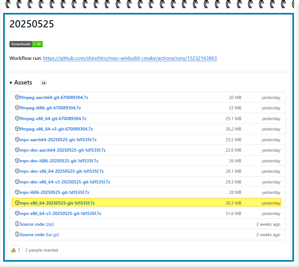
Task: Click package icon beside mpv-dev-x86_64-20250525 asset
Action: (x=17, y=171)
